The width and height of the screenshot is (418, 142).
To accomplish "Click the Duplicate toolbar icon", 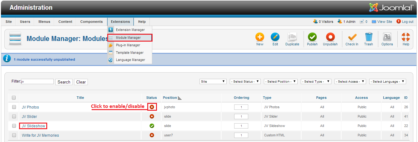I will click(x=292, y=37).
